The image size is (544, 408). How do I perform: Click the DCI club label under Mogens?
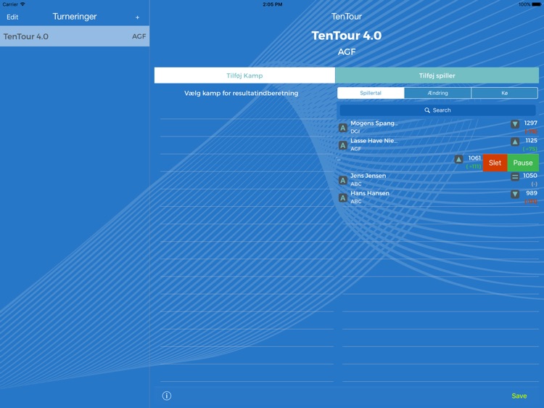(x=355, y=131)
